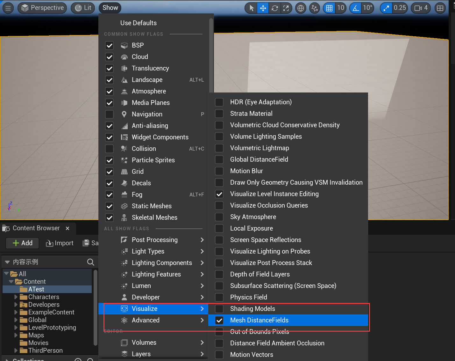
Task: Toggle surface snapping icon
Action: (315, 8)
